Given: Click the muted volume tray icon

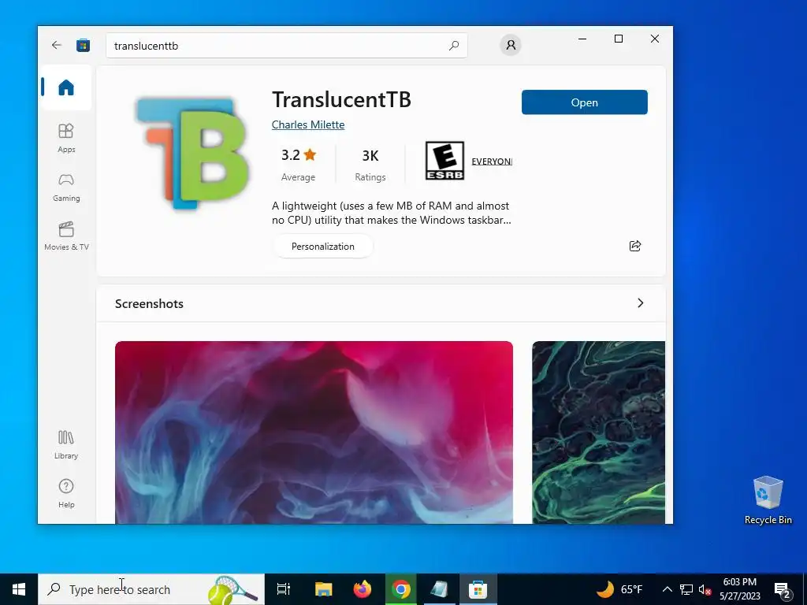Looking at the screenshot, I should (x=705, y=589).
